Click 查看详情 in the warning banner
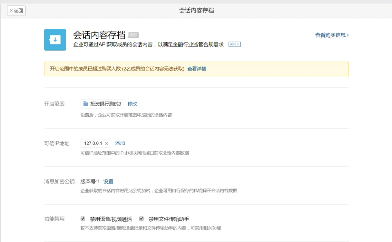 click(x=197, y=69)
